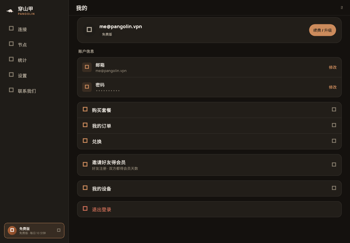Image resolution: width=350 pixels, height=243 pixels.
Task: Click the profile avatar icon near me@pangolin.vpn
Action: point(89,30)
